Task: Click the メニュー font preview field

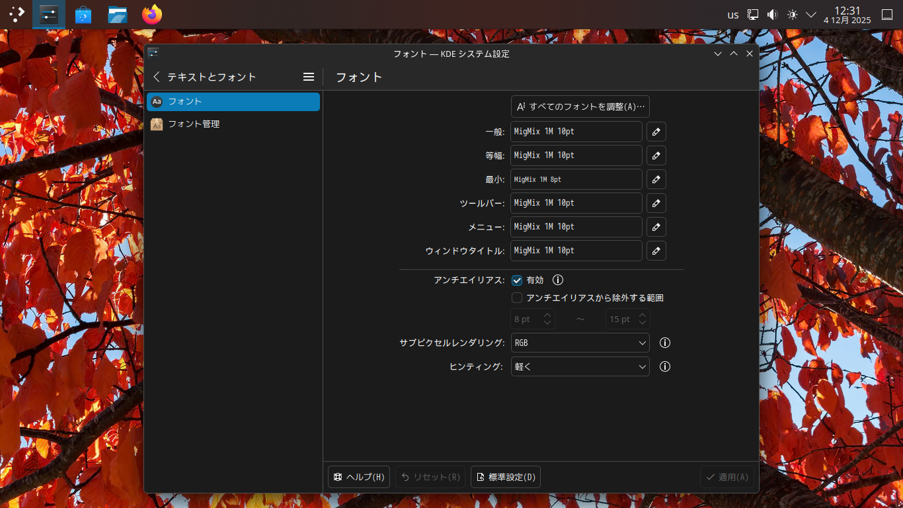Action: (x=576, y=227)
